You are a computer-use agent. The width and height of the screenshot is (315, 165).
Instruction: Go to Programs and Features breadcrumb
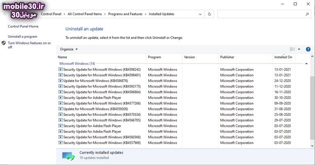[x=125, y=14]
